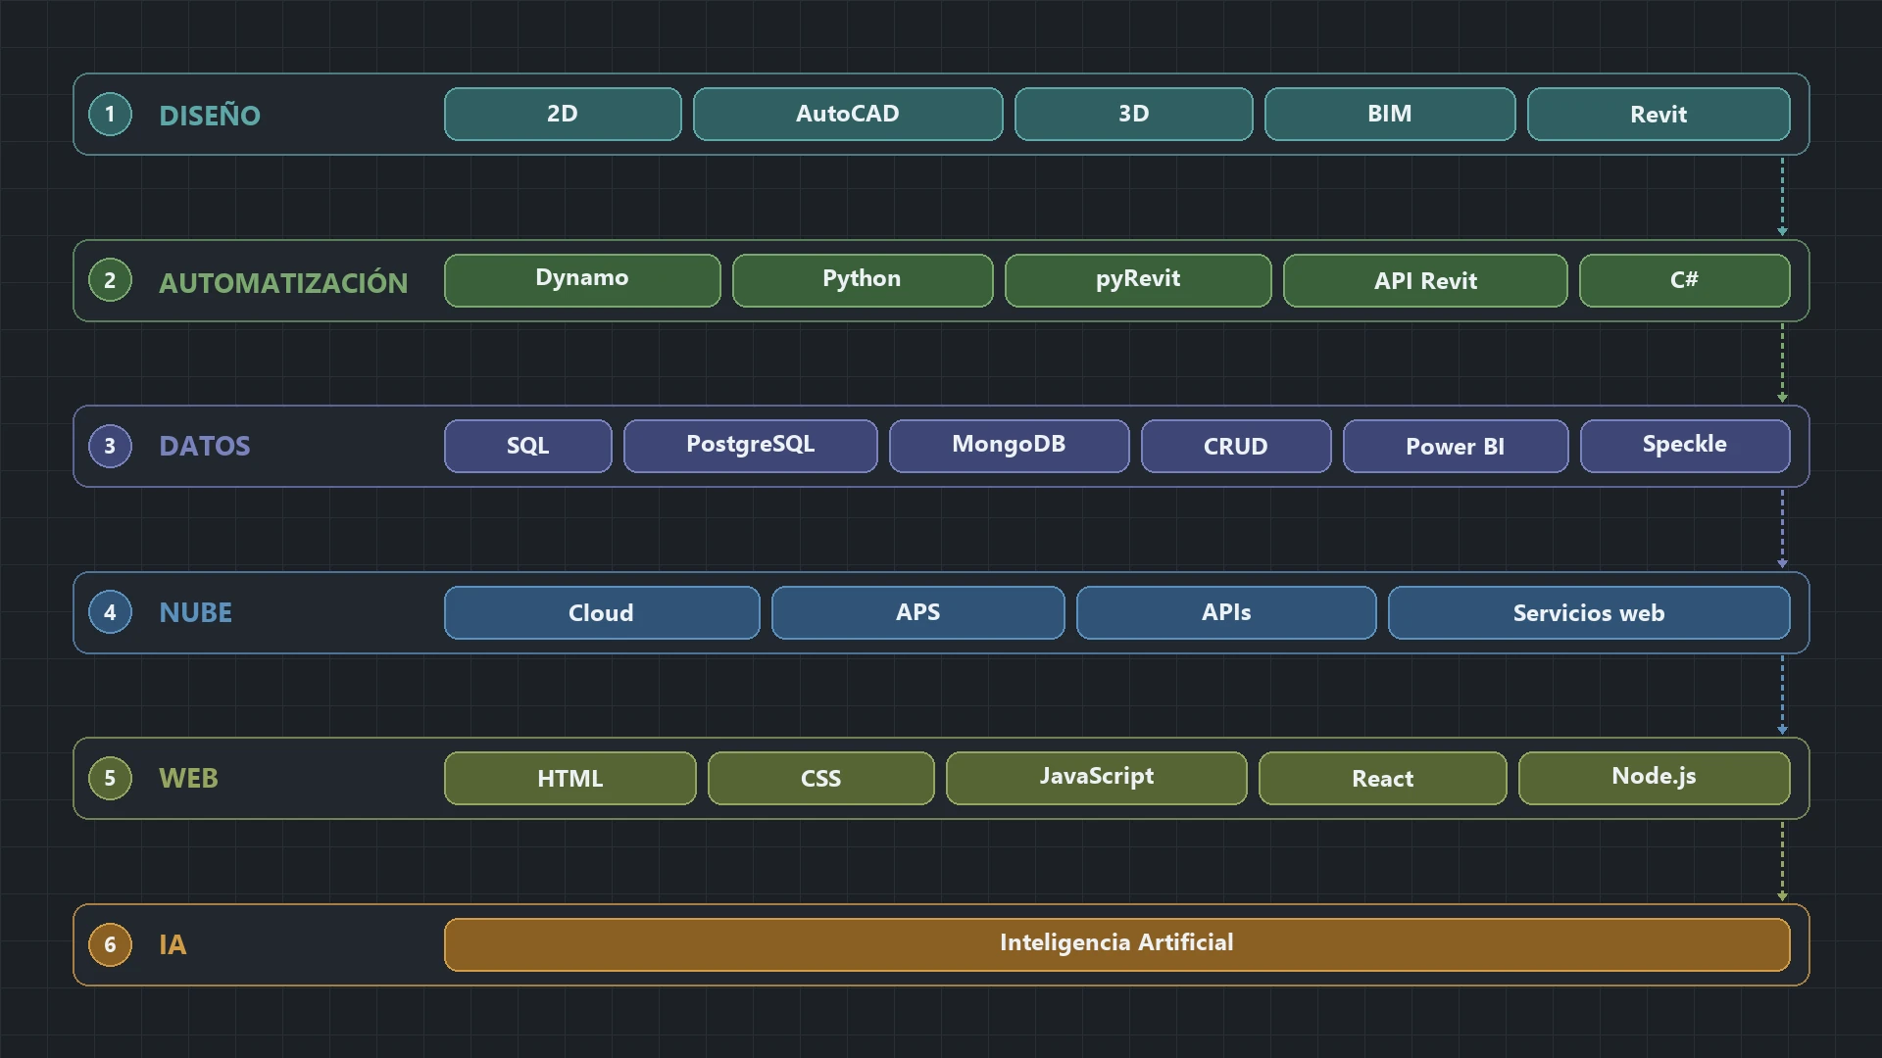The image size is (1882, 1058).
Task: Select the DATOS row heading
Action: click(x=205, y=447)
